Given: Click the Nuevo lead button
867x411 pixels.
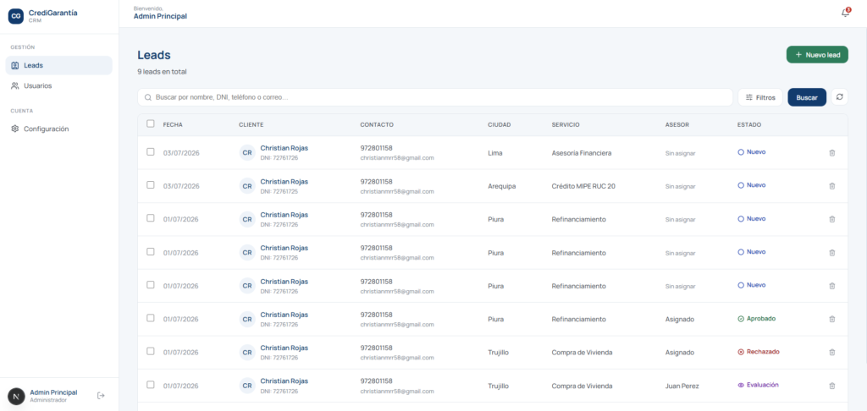Looking at the screenshot, I should coord(817,55).
